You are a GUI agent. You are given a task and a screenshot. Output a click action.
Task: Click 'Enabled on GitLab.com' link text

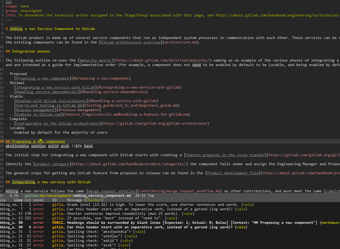pyautogui.click(x=38, y=115)
